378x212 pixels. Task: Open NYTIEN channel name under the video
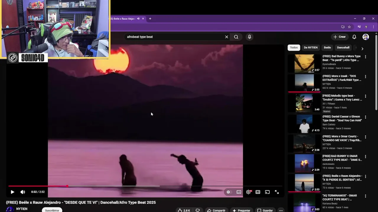(22, 209)
